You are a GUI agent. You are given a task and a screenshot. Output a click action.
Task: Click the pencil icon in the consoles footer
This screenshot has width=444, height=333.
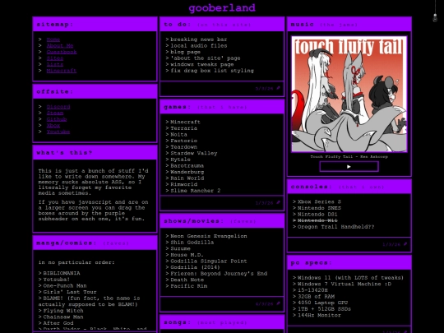coord(405,244)
